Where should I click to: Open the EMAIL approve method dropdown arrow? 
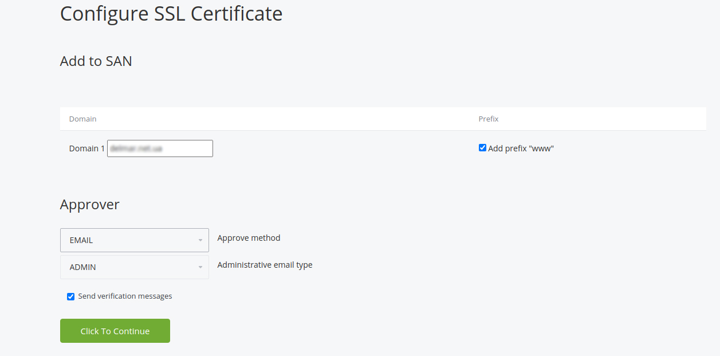pos(200,240)
